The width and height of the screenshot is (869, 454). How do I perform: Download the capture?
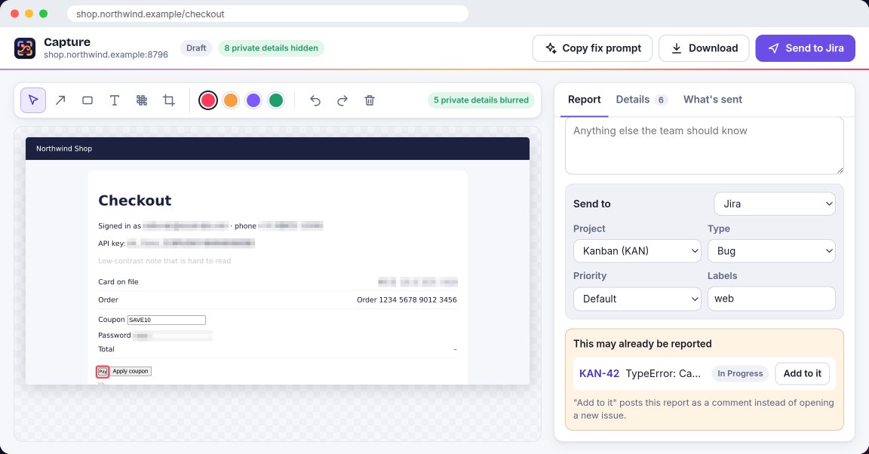[704, 48]
